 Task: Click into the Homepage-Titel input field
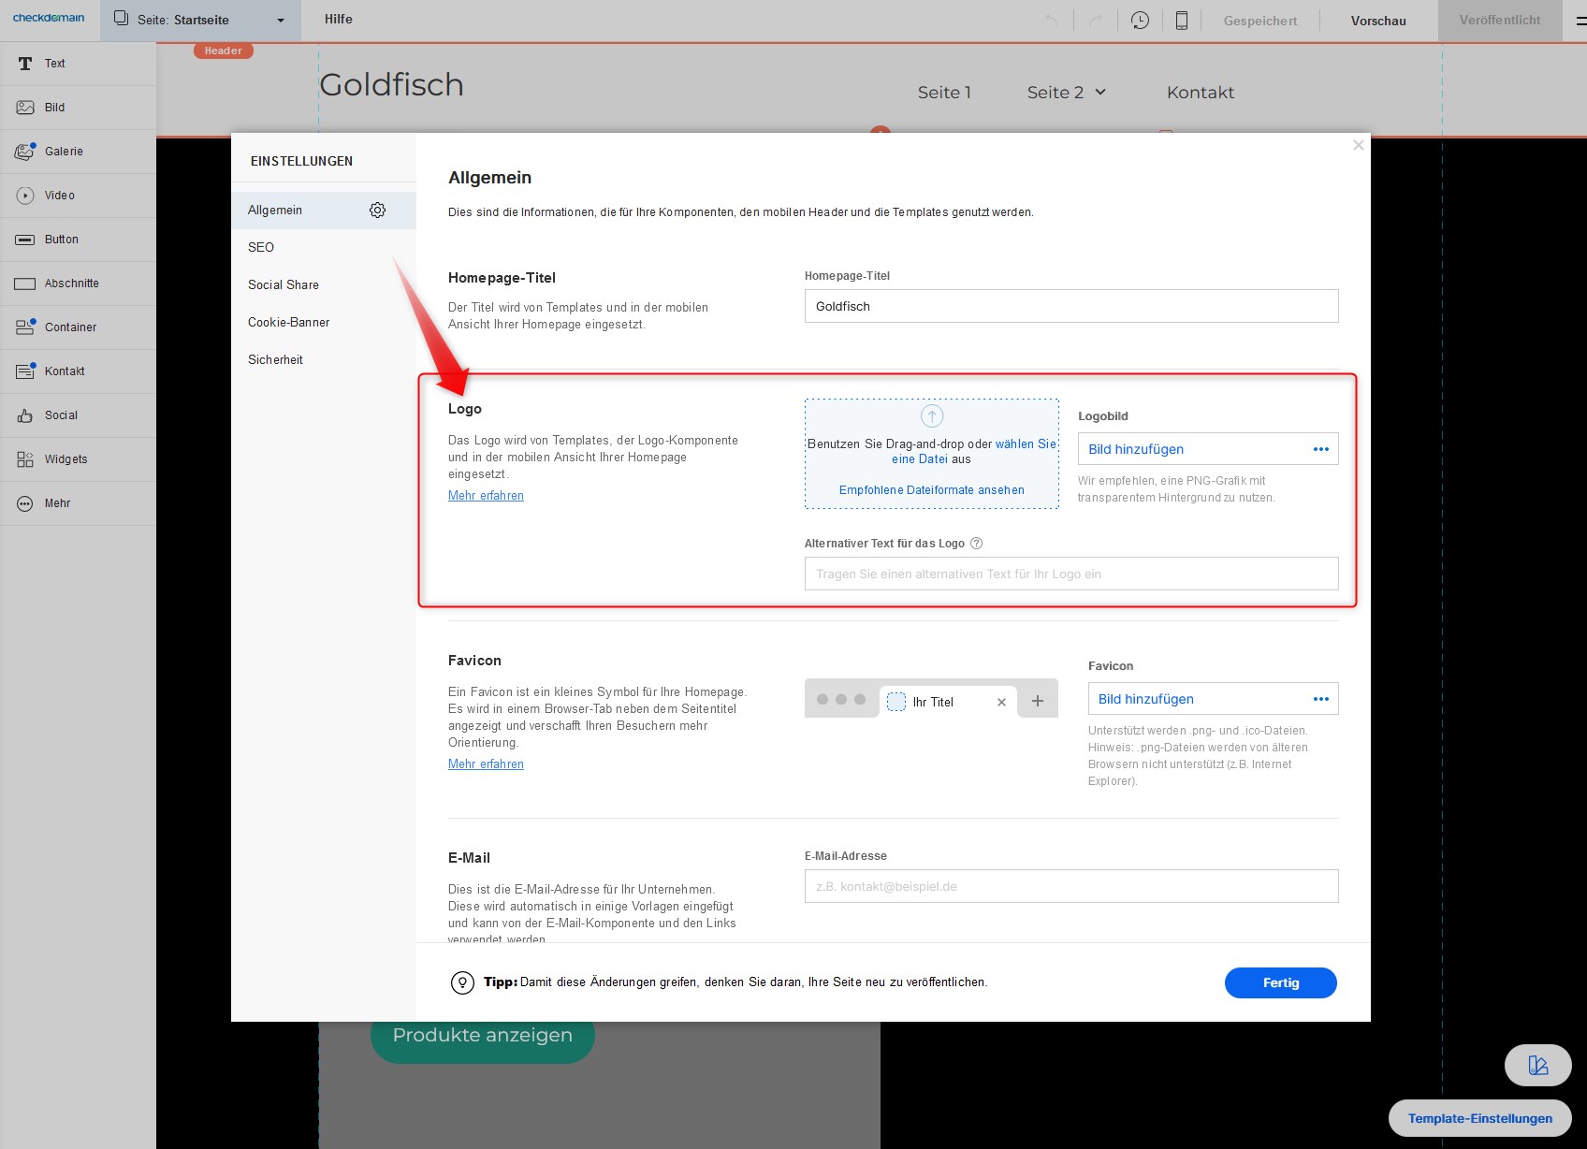tap(1070, 306)
